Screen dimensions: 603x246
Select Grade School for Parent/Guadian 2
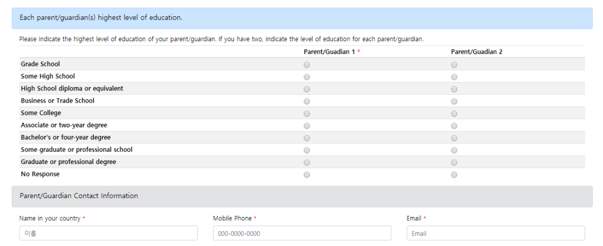point(454,65)
